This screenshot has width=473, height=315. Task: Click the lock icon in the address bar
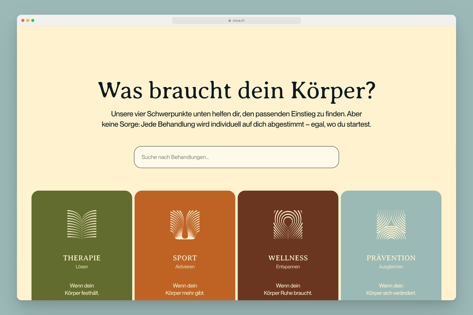coord(230,20)
